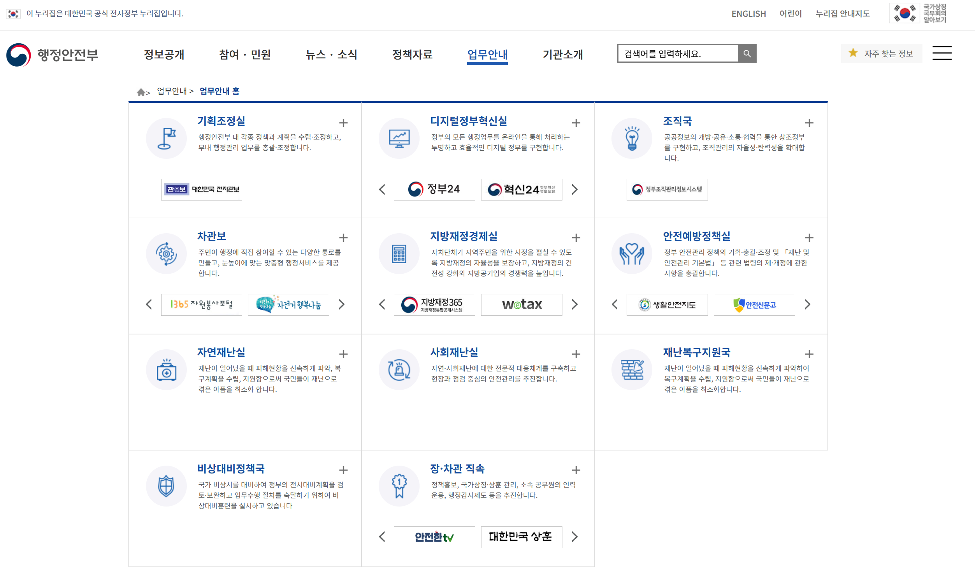Focus the 검색어를 입력하세요 search field
This screenshot has width=975, height=577.
tap(678, 54)
